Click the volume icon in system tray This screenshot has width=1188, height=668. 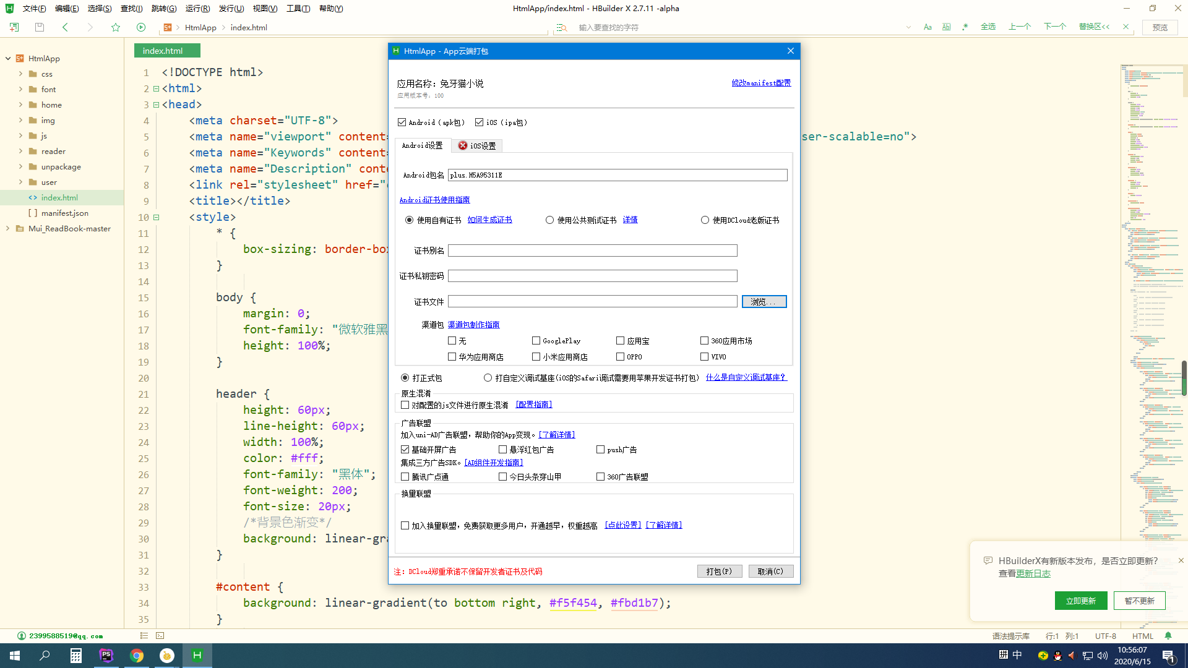[1103, 656]
